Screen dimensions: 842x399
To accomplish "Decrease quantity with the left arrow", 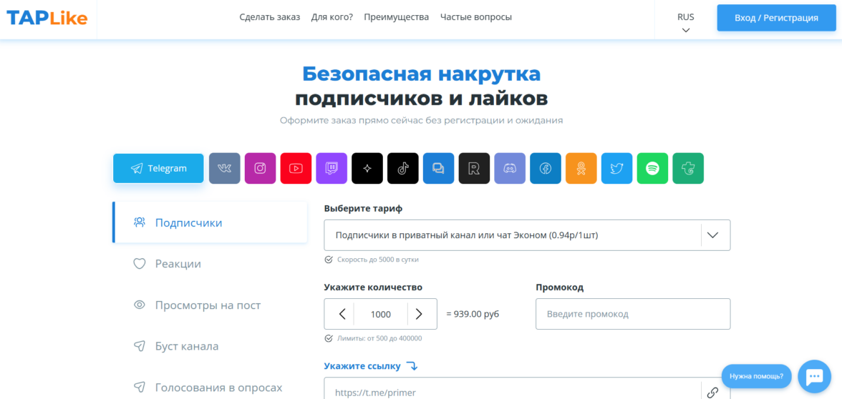I will point(342,315).
